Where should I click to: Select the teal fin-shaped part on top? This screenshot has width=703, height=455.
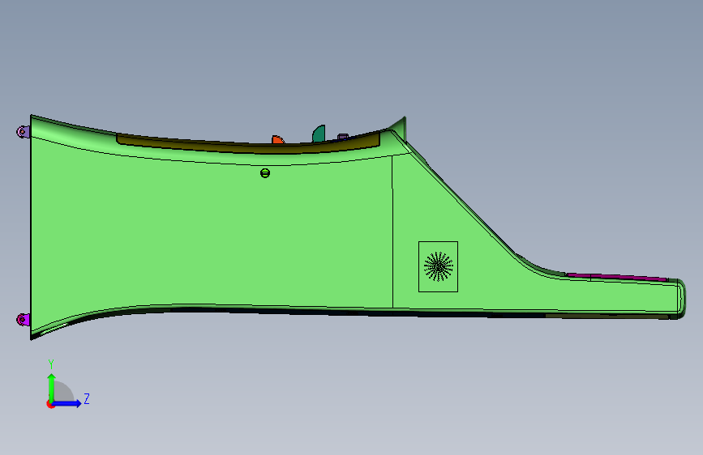pyautogui.click(x=319, y=134)
